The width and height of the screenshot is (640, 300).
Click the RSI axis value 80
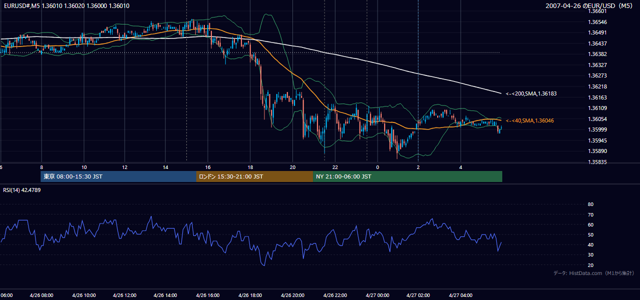590,204
